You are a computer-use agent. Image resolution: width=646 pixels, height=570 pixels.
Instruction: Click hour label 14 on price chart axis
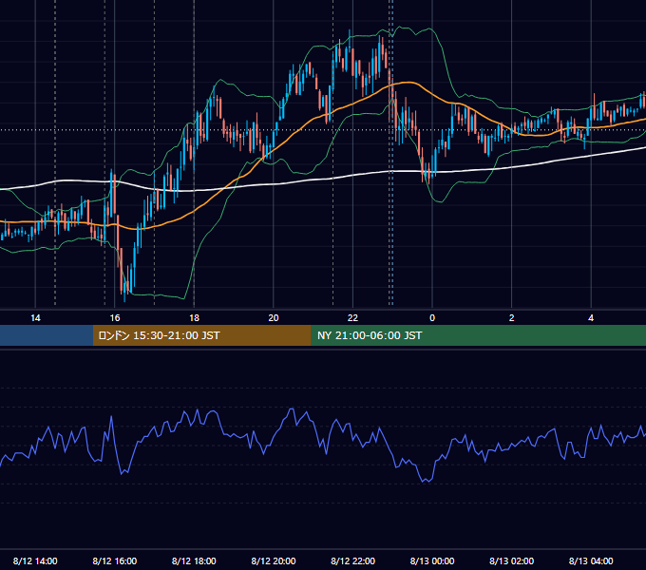35,318
